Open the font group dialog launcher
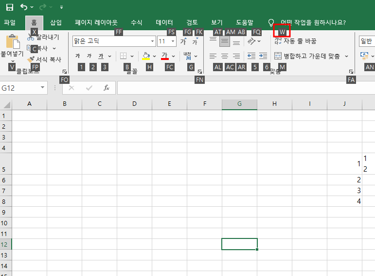 coord(200,72)
